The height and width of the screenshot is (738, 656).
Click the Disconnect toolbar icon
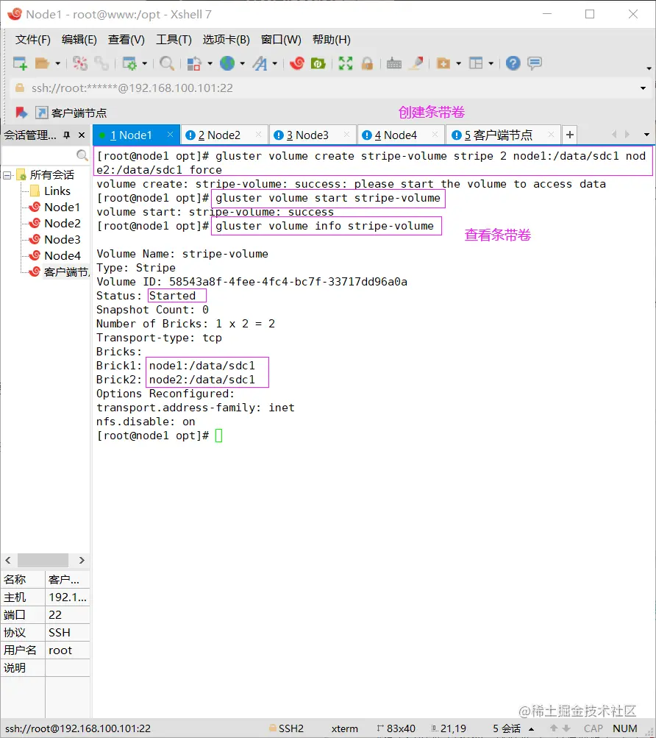80,63
